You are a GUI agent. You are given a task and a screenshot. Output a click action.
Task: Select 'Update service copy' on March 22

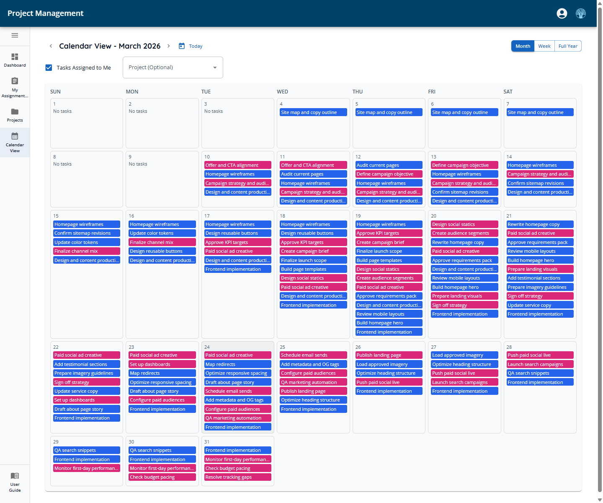tap(87, 391)
